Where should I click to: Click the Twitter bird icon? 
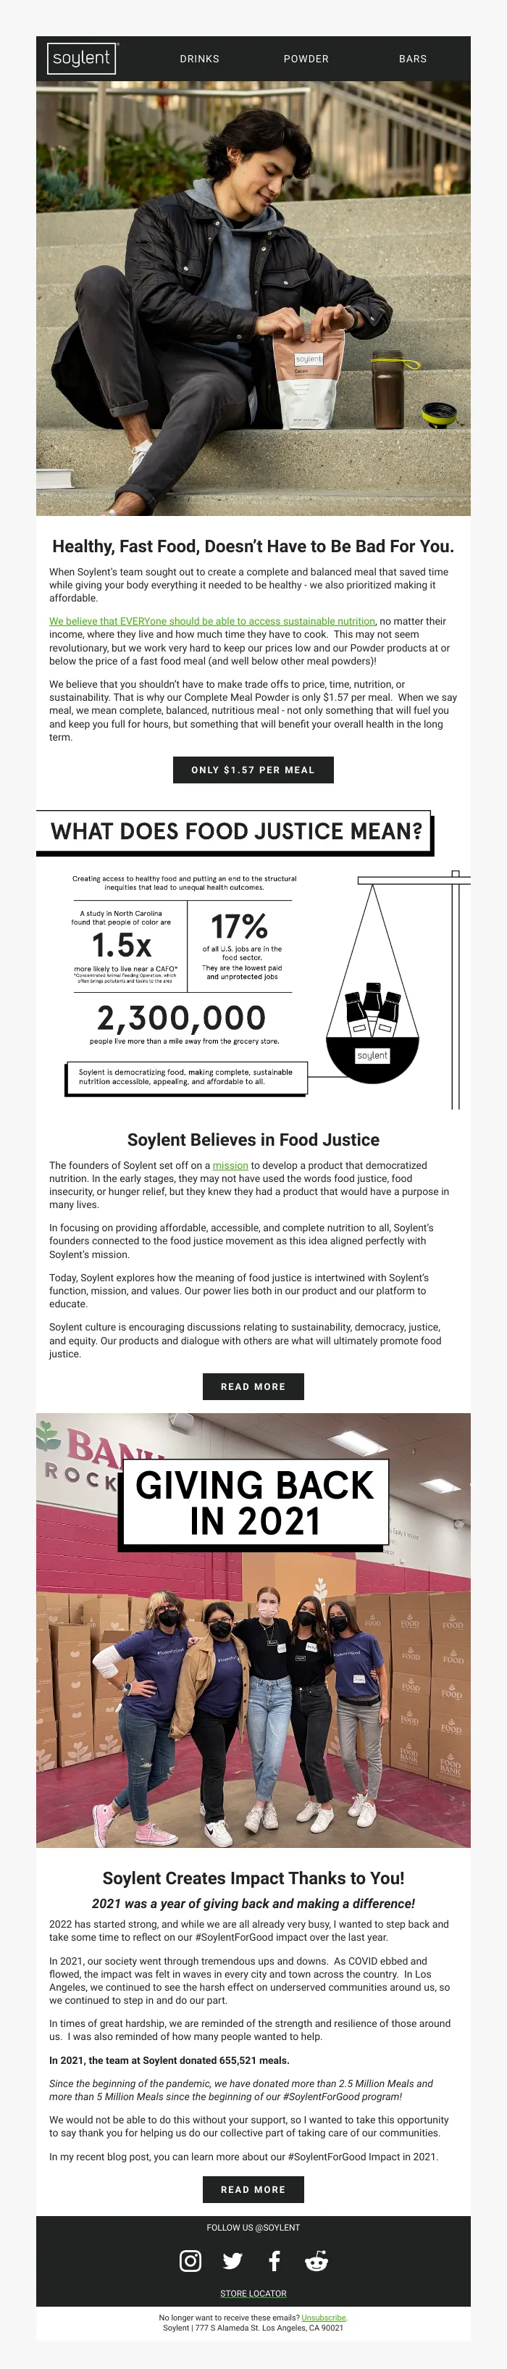pyautogui.click(x=232, y=2262)
